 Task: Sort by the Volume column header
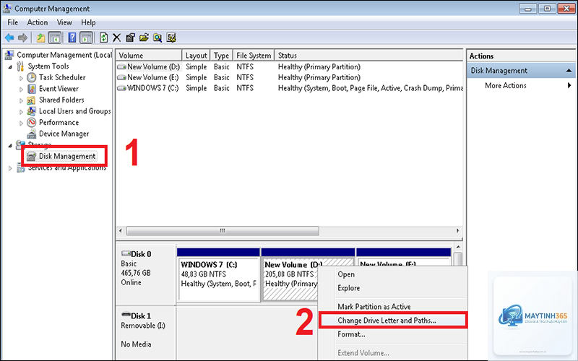pyautogui.click(x=149, y=56)
